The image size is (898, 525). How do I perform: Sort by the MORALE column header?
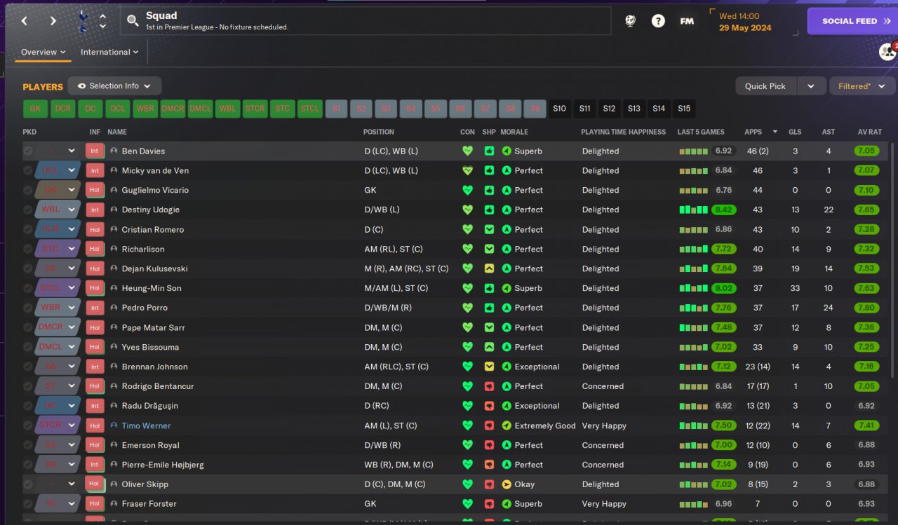click(x=514, y=132)
